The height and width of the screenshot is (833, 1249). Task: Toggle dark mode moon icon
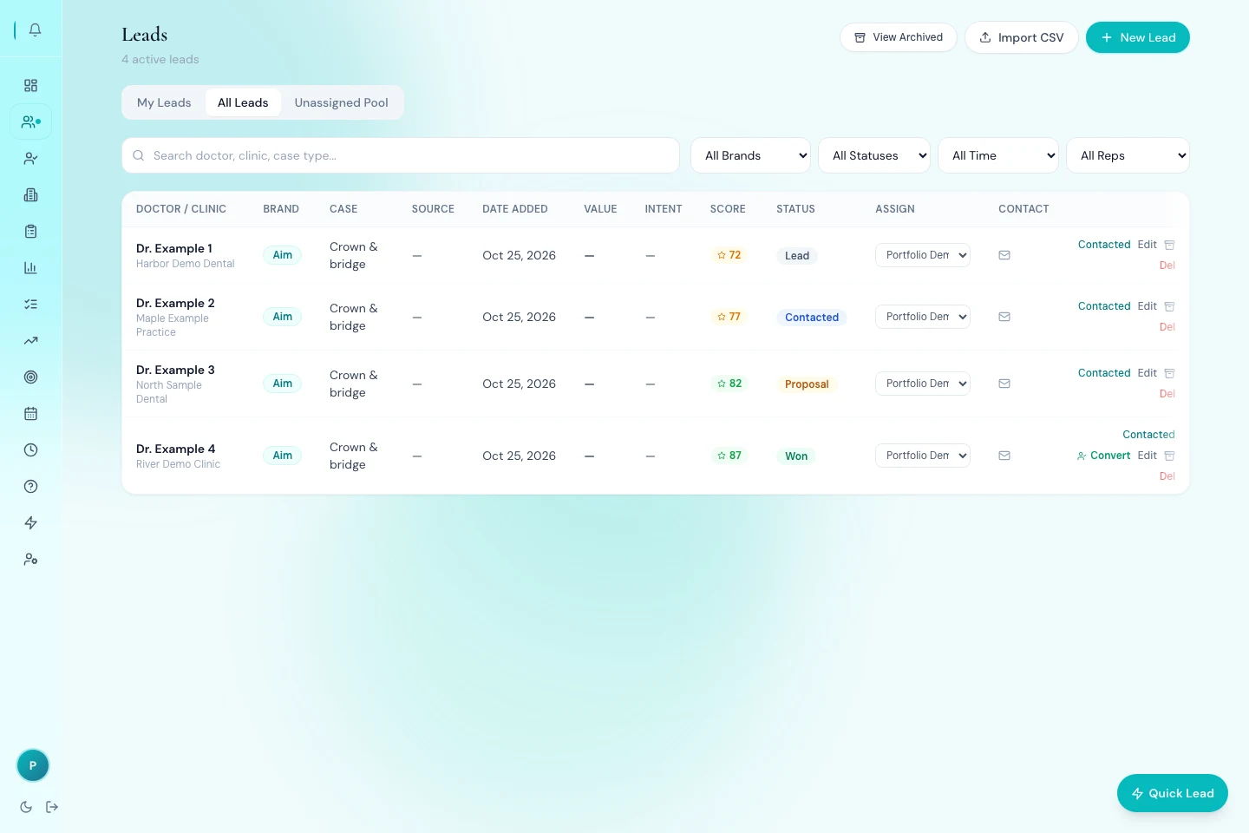(x=26, y=807)
